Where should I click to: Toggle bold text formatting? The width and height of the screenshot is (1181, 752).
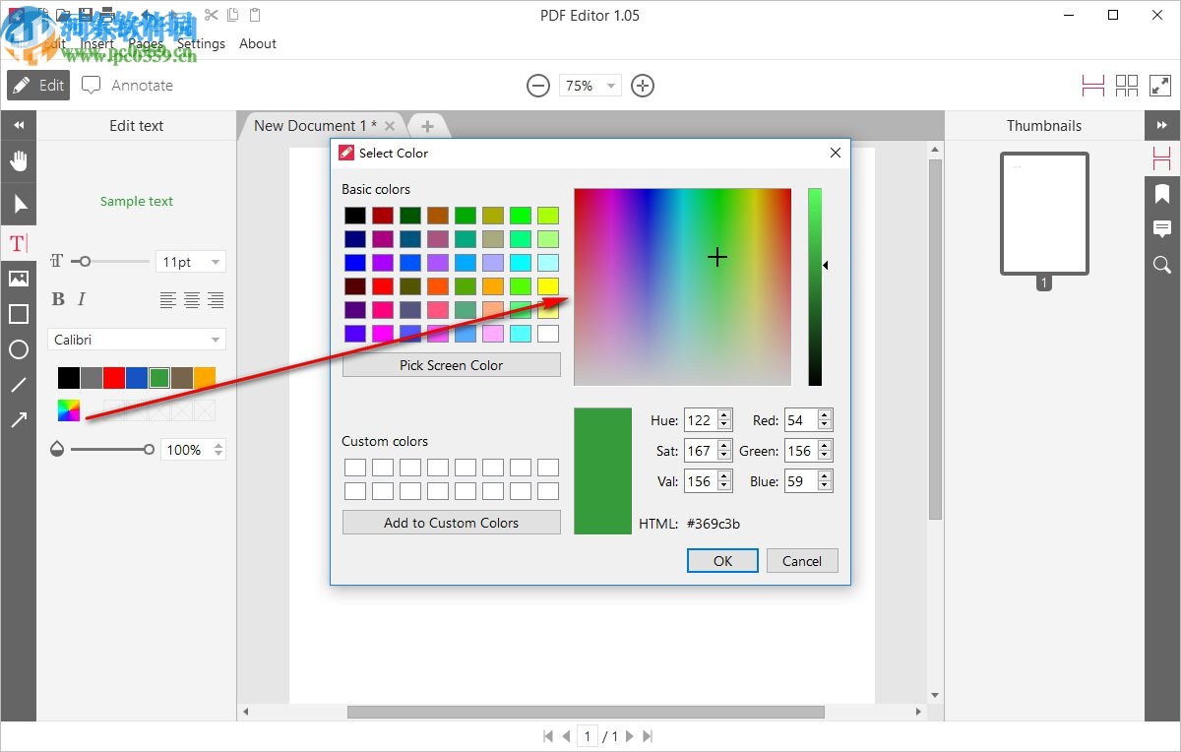58,299
